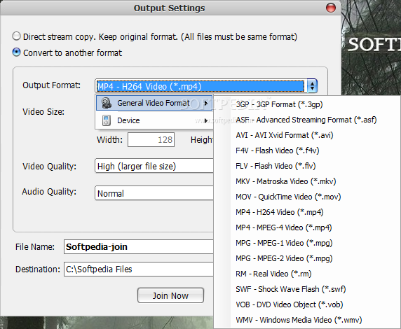The height and width of the screenshot is (329, 401).
Task: Click the Audio Quality label
Action: click(x=49, y=191)
